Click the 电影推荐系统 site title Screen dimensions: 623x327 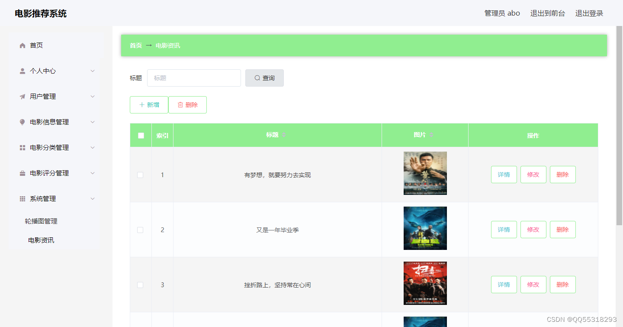coord(41,13)
